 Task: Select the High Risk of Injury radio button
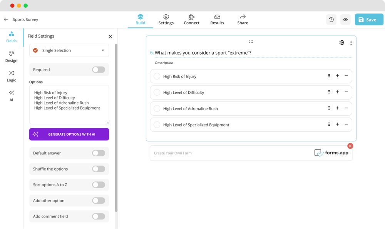157,76
